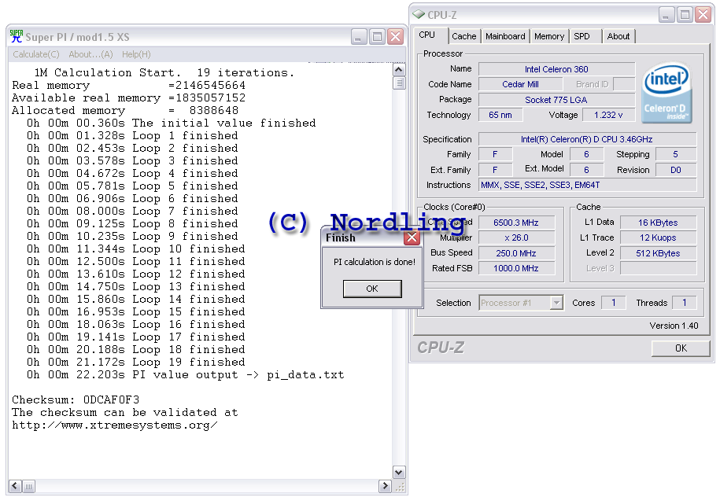Maximize the Super PI window
Screen dimensions: 720x497
378,37
